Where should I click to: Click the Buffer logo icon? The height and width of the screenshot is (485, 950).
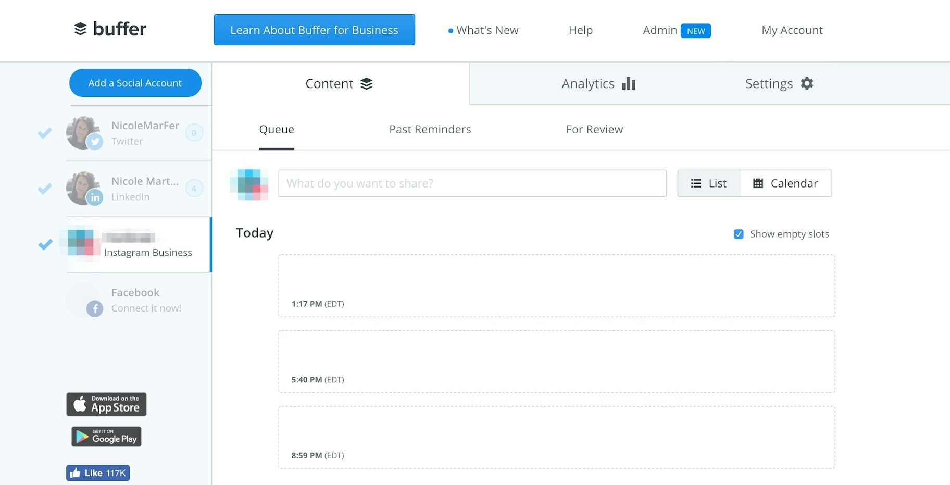[x=80, y=29]
